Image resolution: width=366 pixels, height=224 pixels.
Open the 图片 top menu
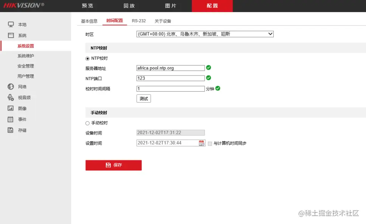click(171, 6)
